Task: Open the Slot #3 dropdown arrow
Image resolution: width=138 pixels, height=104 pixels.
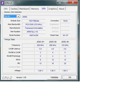Action: click(18, 17)
